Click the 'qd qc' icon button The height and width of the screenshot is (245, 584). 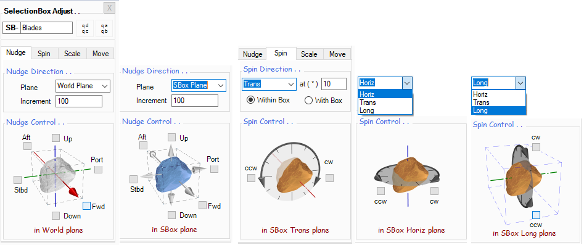click(x=85, y=28)
